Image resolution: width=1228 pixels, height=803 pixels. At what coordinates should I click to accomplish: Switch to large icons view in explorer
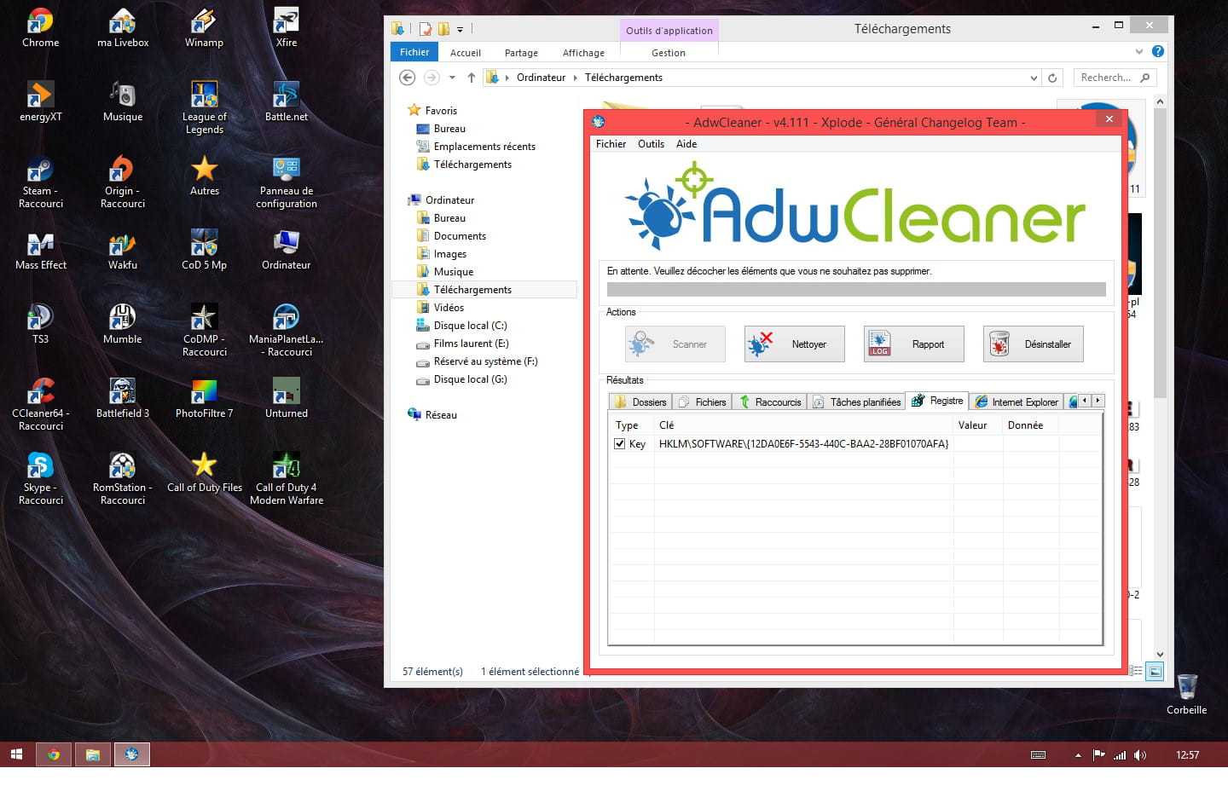[x=1155, y=672]
